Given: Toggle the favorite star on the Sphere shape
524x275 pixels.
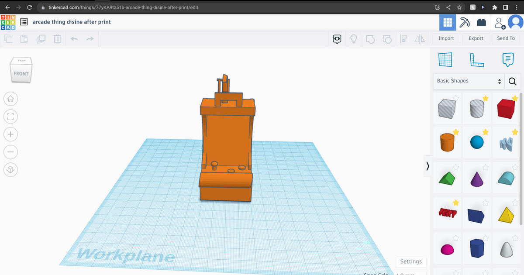Looking at the screenshot, I should coord(486,132).
